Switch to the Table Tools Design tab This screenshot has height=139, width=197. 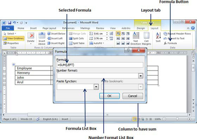click(141, 28)
